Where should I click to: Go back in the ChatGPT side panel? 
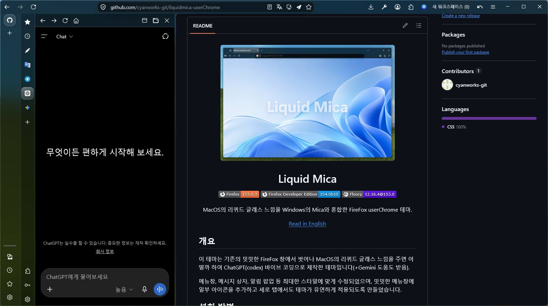tap(43, 21)
